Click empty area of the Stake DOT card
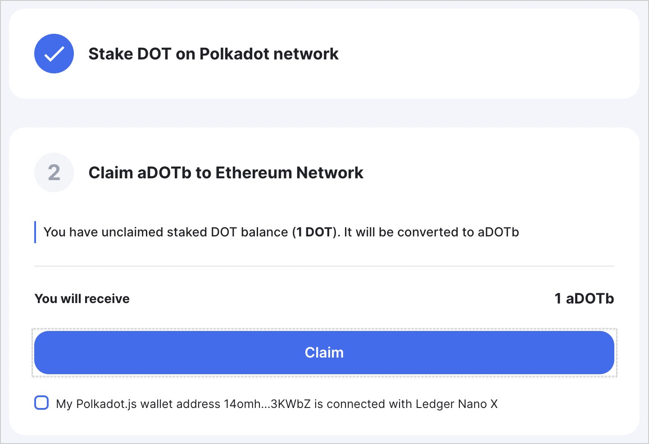 [x=486, y=54]
